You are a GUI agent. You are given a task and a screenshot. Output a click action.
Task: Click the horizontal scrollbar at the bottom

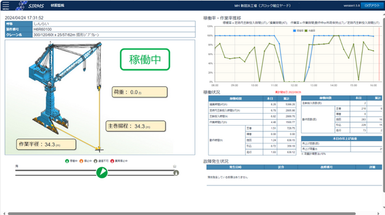tap(182, 214)
